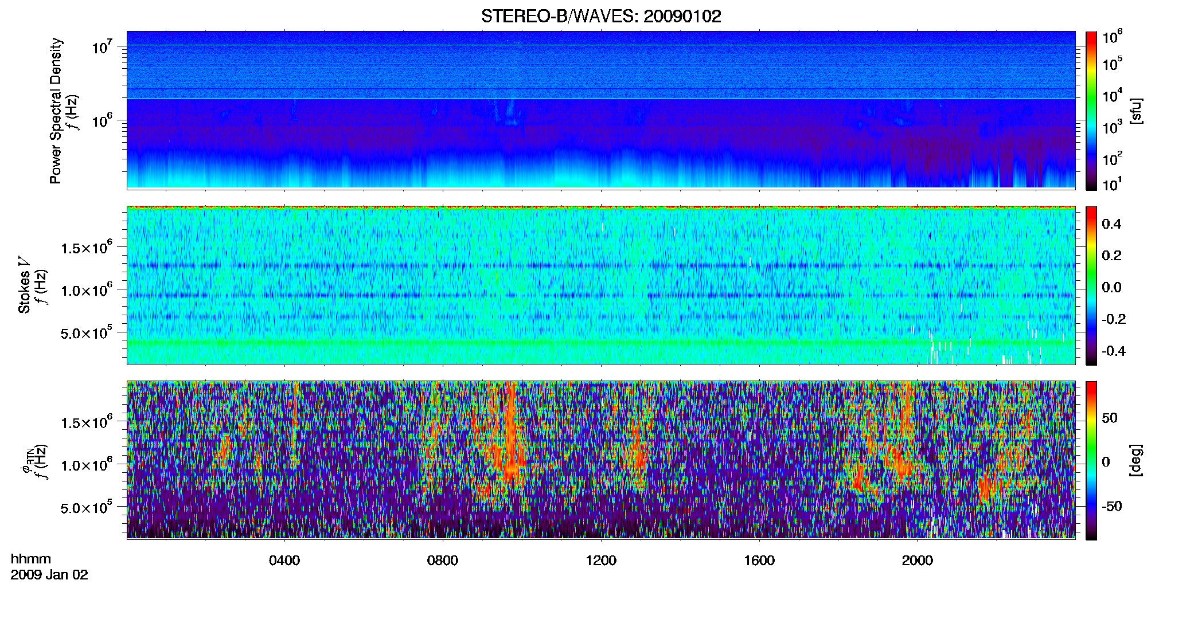Click the 1600 time tick label
The height and width of the screenshot is (619, 1202).
(x=759, y=561)
